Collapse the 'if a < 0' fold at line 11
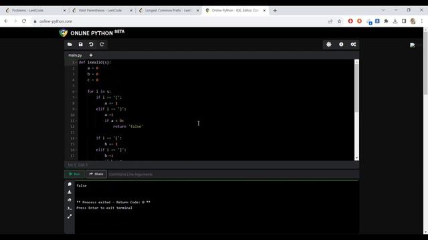The width and height of the screenshot is (428, 240). click(x=76, y=121)
